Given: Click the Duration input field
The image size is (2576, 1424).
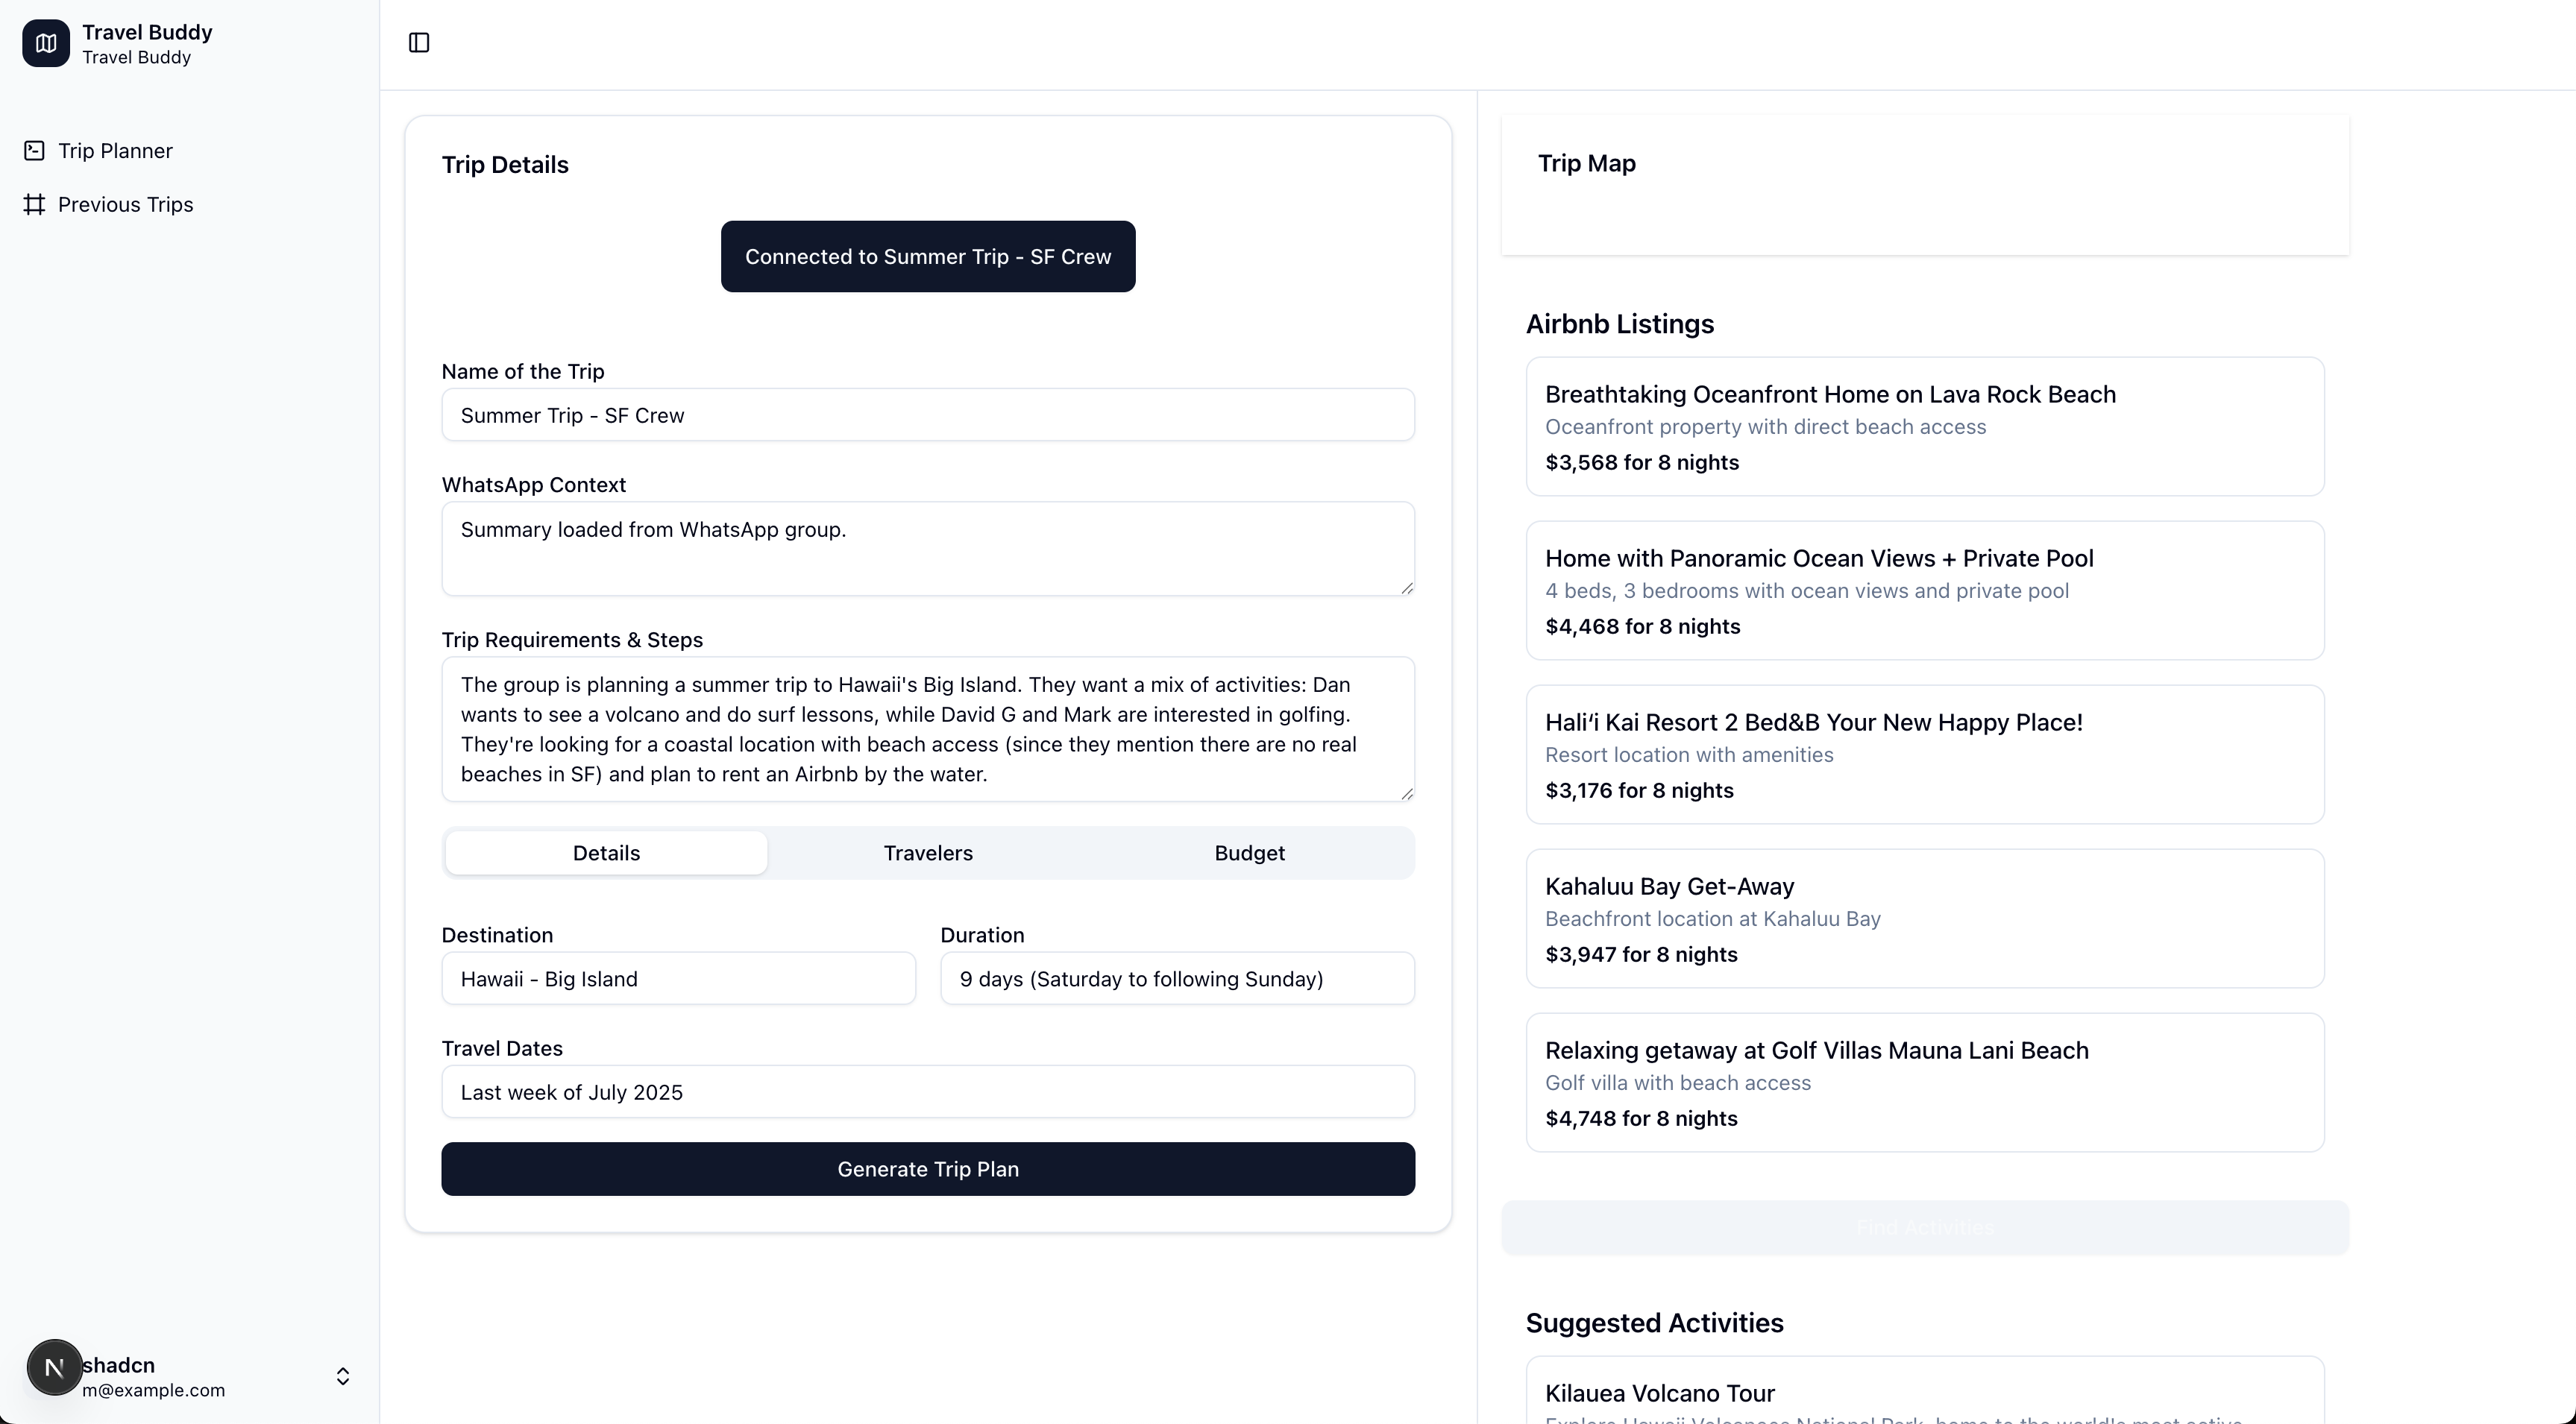Looking at the screenshot, I should [x=1176, y=978].
